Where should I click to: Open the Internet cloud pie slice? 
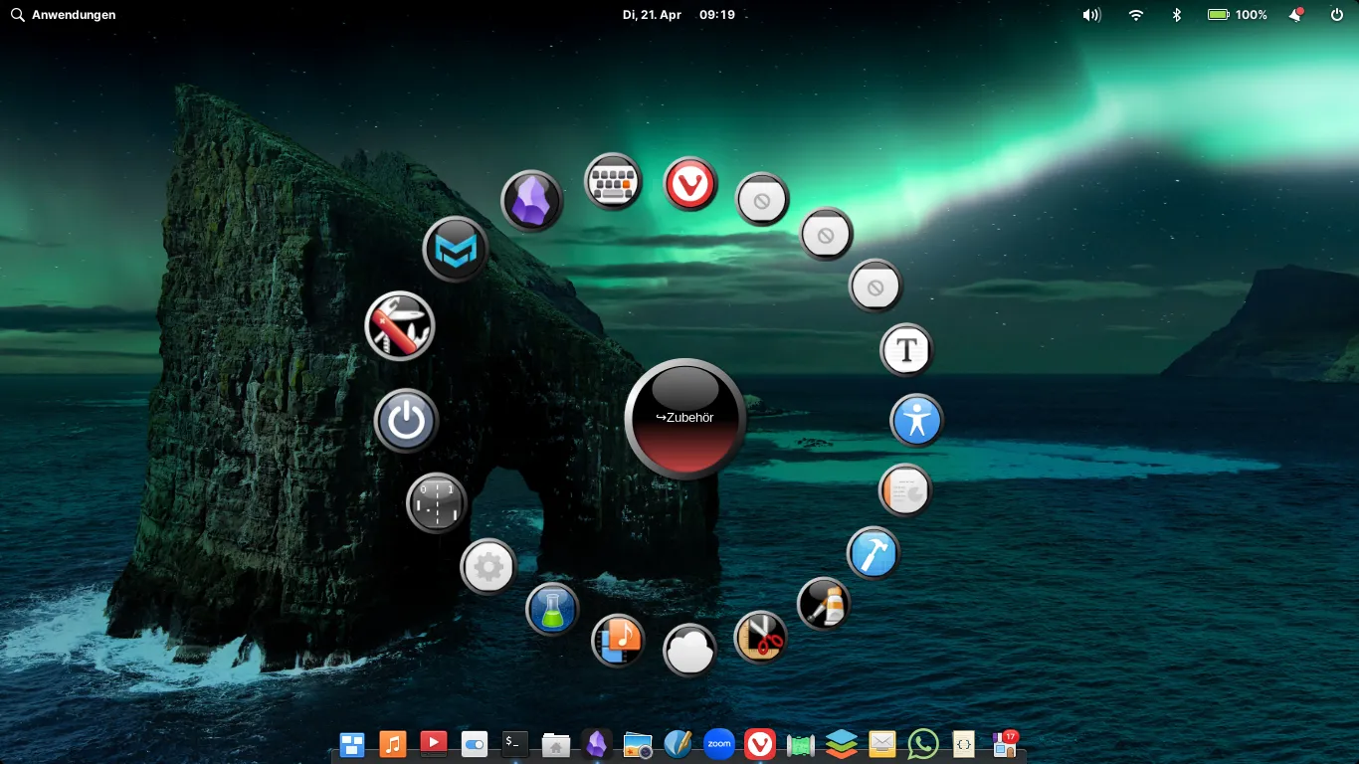(689, 651)
